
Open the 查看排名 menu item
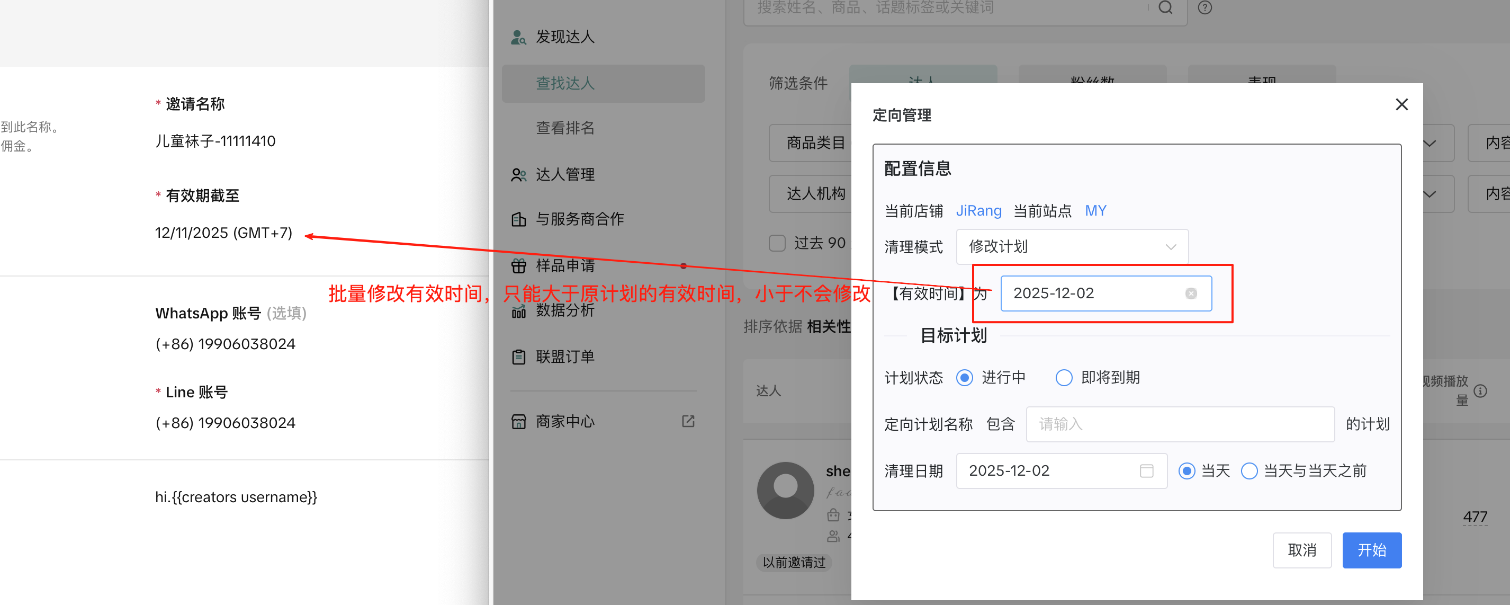[x=565, y=128]
